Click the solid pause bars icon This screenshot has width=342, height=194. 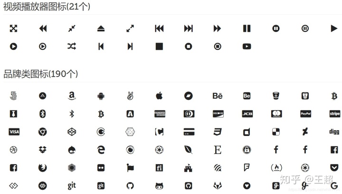point(247,29)
